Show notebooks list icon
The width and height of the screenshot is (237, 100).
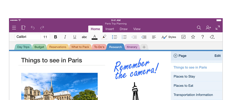tap(23, 28)
